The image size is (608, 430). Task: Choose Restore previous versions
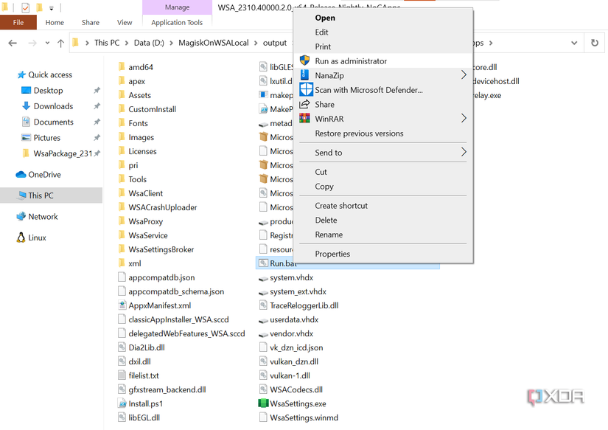(359, 133)
